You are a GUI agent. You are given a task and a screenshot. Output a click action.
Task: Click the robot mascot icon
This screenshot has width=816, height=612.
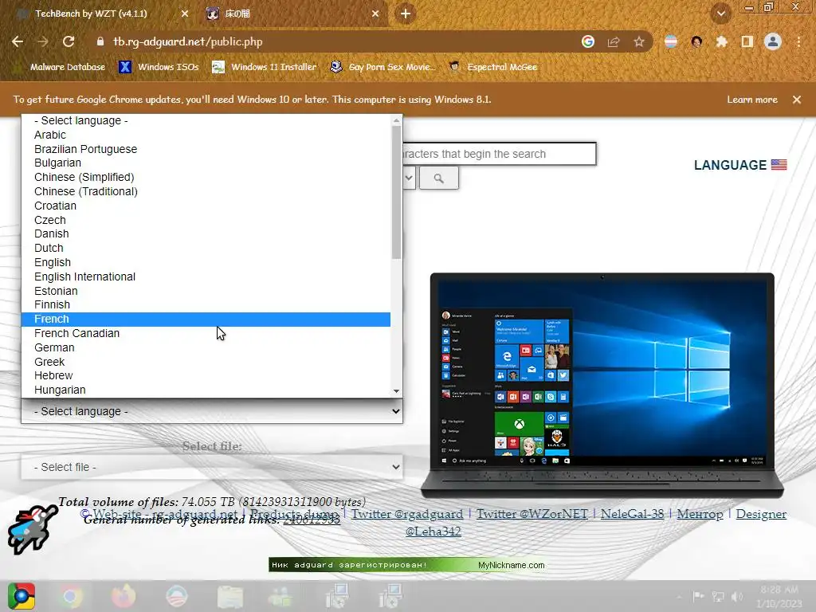coord(32,528)
